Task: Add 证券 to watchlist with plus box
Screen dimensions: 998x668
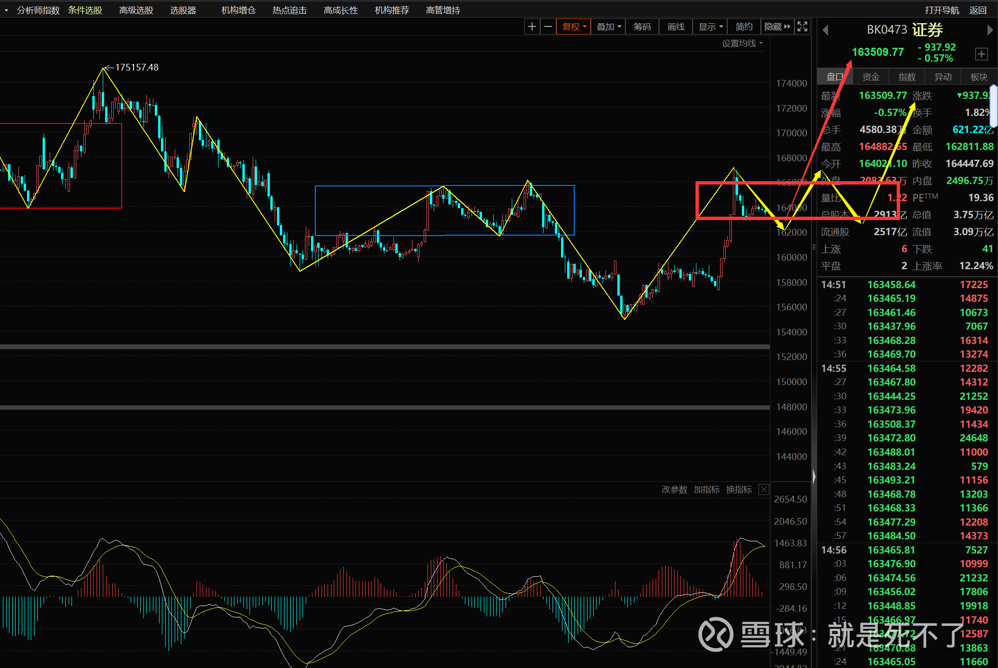Action: (981, 54)
